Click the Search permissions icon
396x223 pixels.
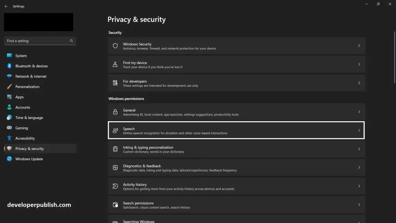point(115,204)
